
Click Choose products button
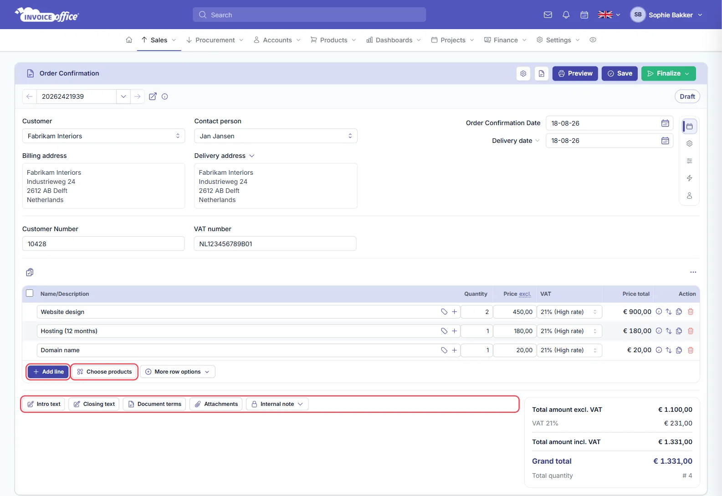coord(105,372)
